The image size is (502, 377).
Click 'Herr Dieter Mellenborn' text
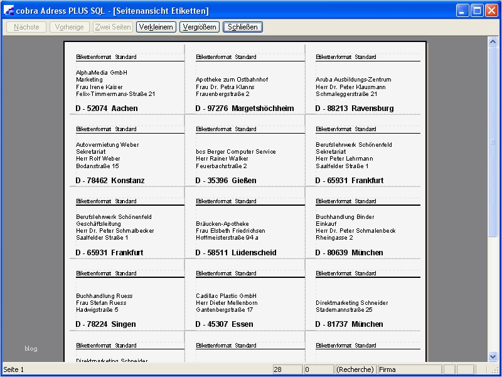point(227,303)
